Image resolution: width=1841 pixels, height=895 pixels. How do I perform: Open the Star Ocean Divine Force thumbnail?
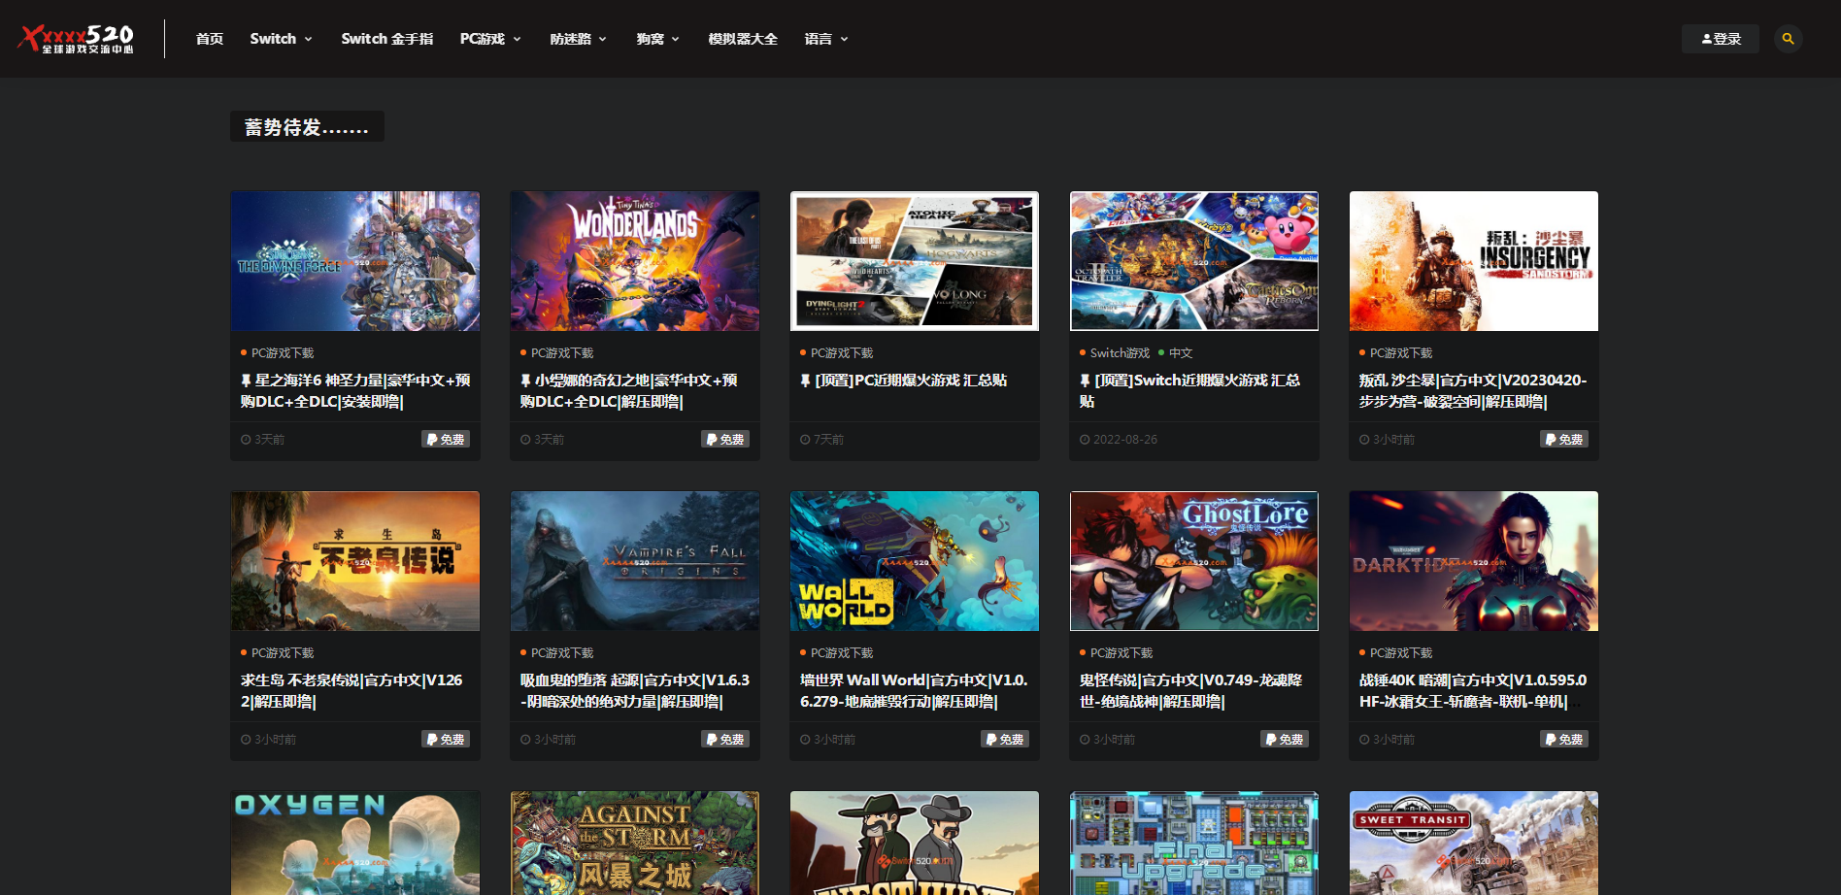[355, 261]
